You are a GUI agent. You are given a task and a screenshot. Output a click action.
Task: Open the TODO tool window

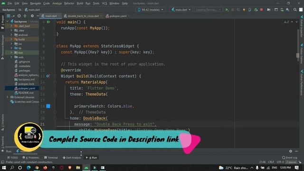point(12,158)
